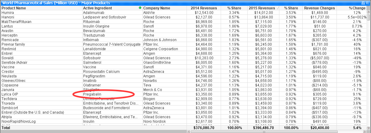Image resolution: width=371 pixels, height=133 pixels.
Task: Select the Insulin Glargine ingredient cell
Action: [x=112, y=26]
